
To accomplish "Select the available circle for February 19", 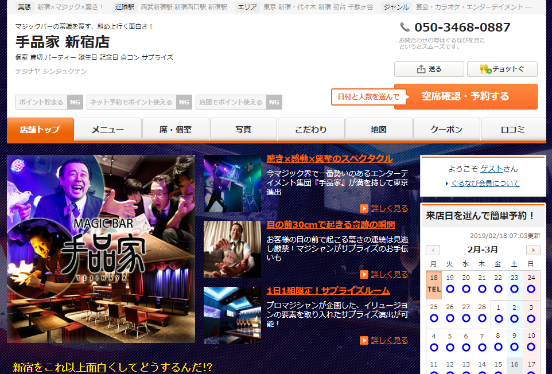I will coord(450,289).
